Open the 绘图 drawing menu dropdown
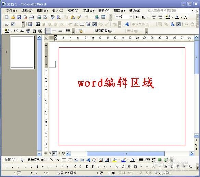Screen dimensions: 200x177 coord(11,160)
